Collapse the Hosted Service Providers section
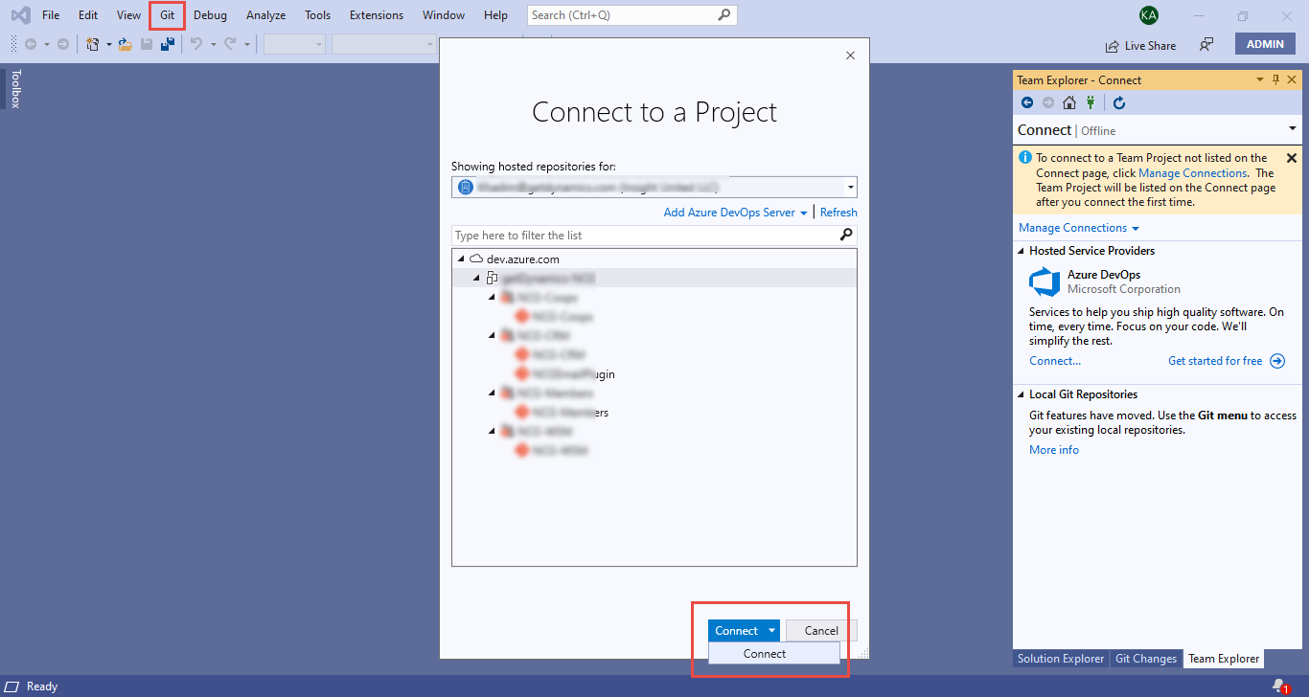Image resolution: width=1309 pixels, height=697 pixels. 1022,251
